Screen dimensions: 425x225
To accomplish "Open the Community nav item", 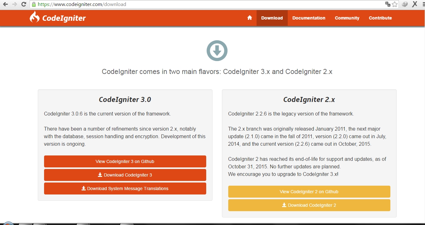I will [x=347, y=18].
